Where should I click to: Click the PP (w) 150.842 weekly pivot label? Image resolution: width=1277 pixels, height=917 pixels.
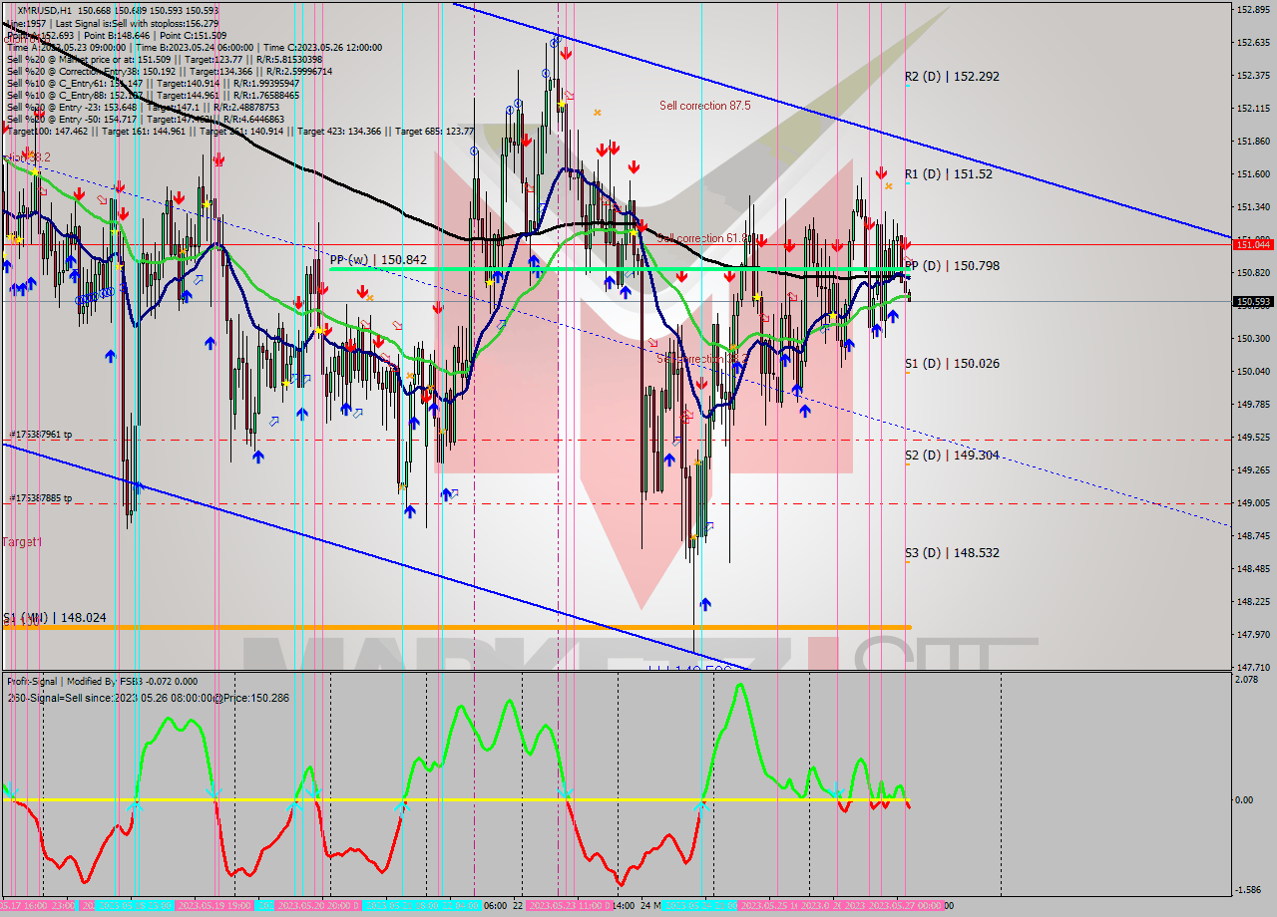[378, 260]
